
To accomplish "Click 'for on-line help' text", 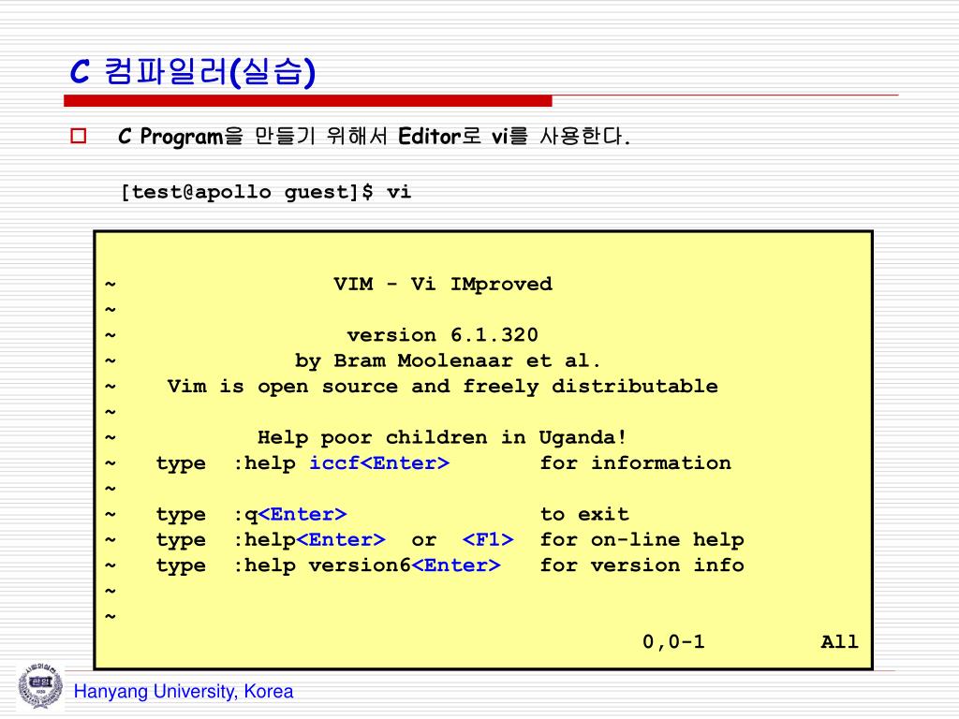I will click(642, 540).
